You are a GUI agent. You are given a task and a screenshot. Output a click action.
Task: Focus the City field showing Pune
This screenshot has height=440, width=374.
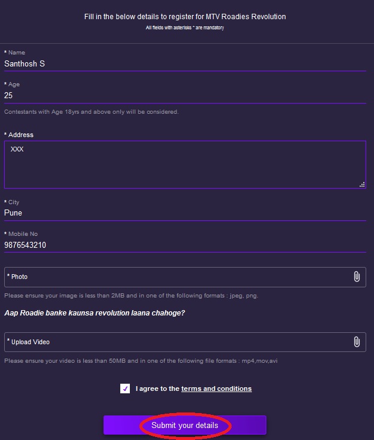pyautogui.click(x=180, y=213)
